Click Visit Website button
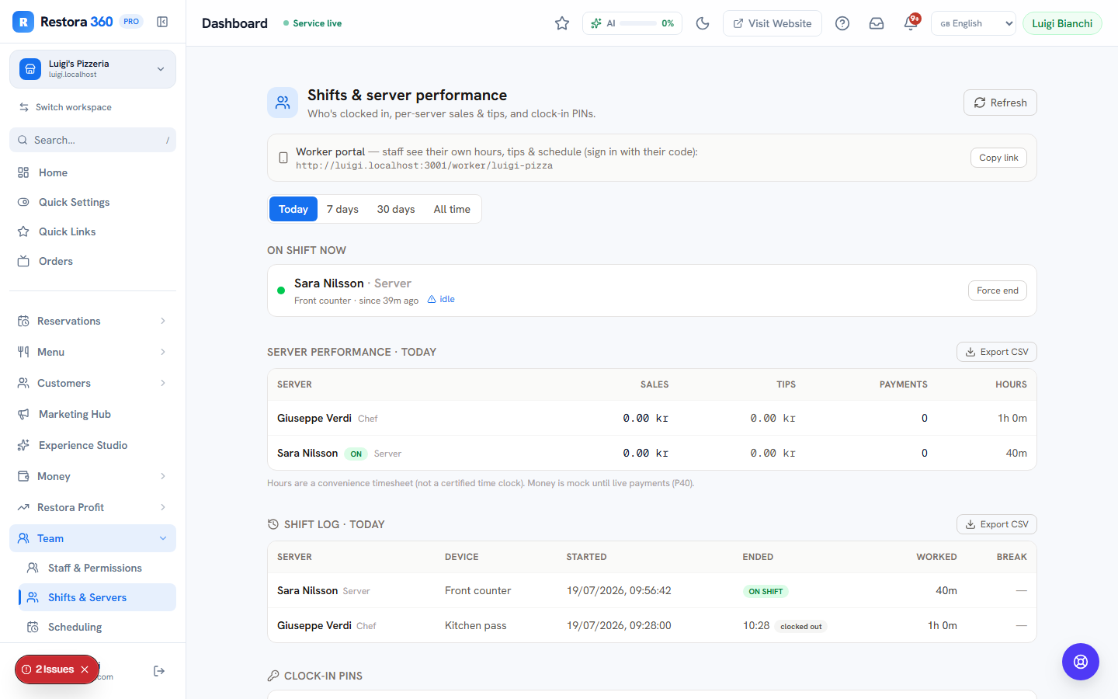Image resolution: width=1118 pixels, height=699 pixels. [773, 23]
